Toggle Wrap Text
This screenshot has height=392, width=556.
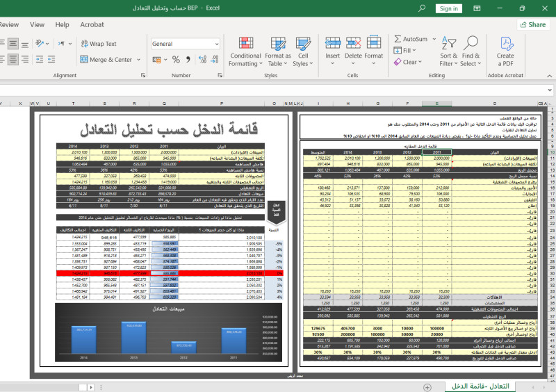point(98,44)
